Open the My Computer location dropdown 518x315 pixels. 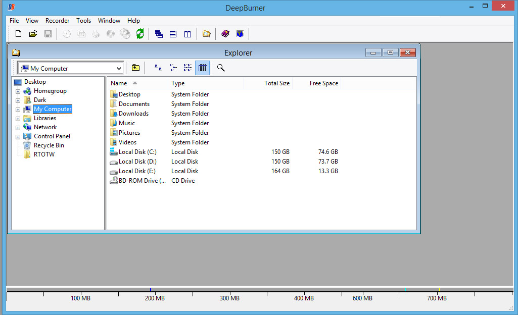[x=119, y=68]
